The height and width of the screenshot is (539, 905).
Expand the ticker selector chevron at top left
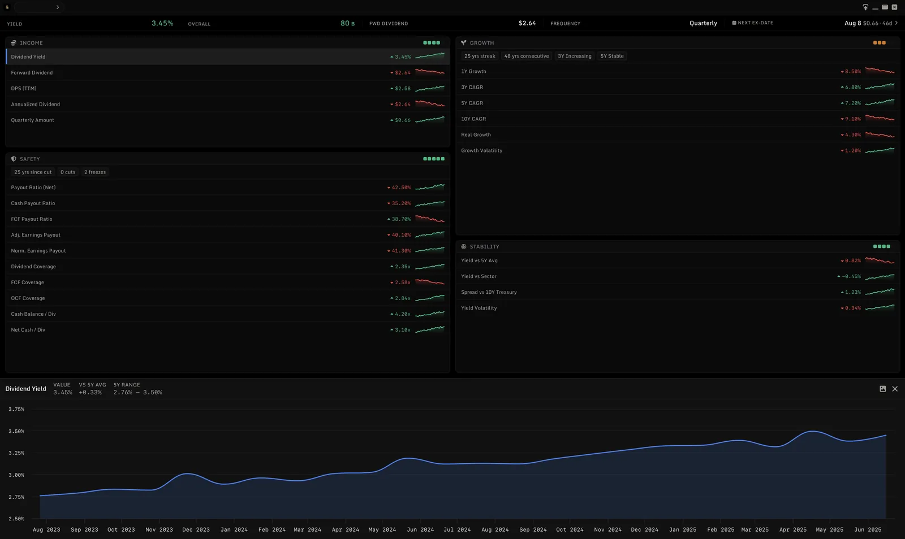point(58,7)
